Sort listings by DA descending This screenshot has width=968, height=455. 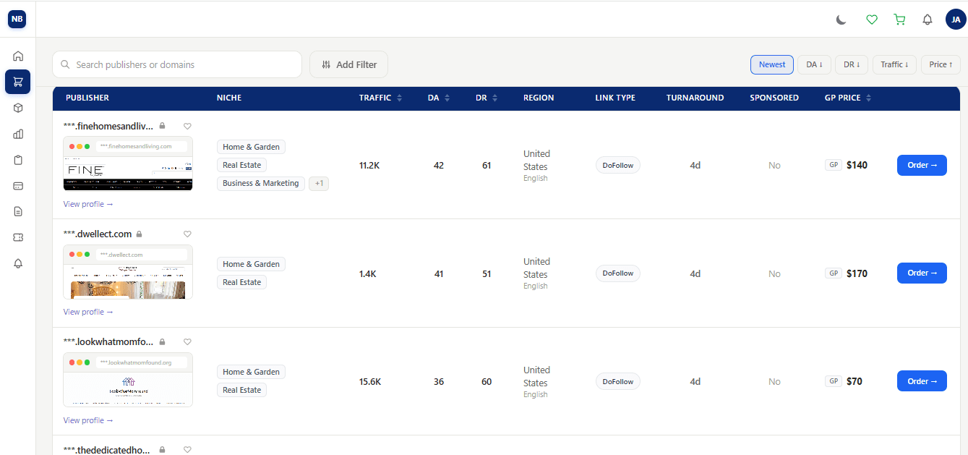click(x=815, y=64)
